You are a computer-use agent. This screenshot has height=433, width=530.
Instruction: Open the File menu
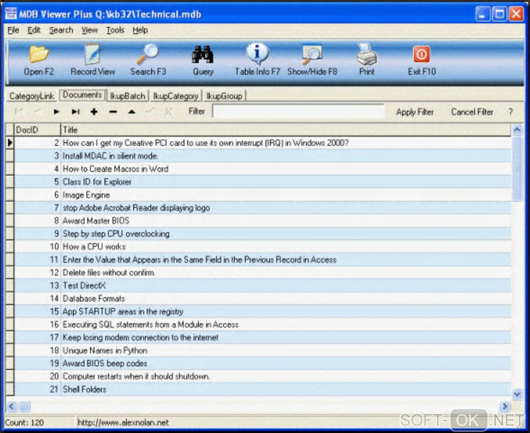[x=13, y=30]
